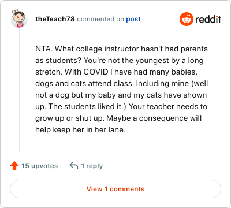This screenshot has width=231, height=208.
Task: Upvote with the orange arrow icon
Action: pos(14,166)
